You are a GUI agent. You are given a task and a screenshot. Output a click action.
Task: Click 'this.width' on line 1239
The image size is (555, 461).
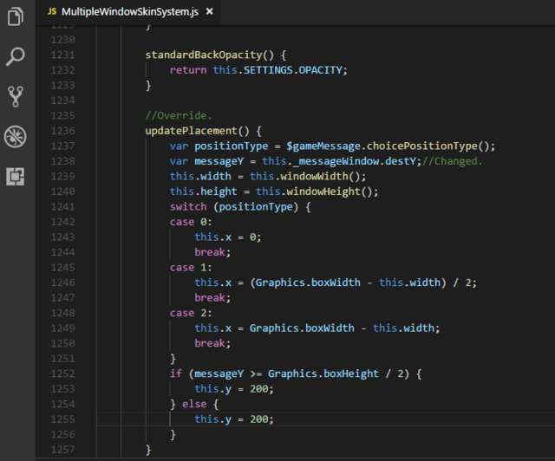pyautogui.click(x=200, y=177)
